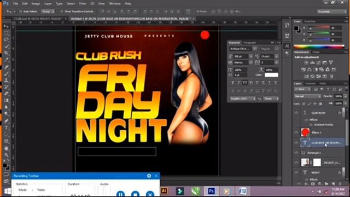Add a Brightness/Contrast adjustment
The height and width of the screenshot is (197, 350).
306,63
